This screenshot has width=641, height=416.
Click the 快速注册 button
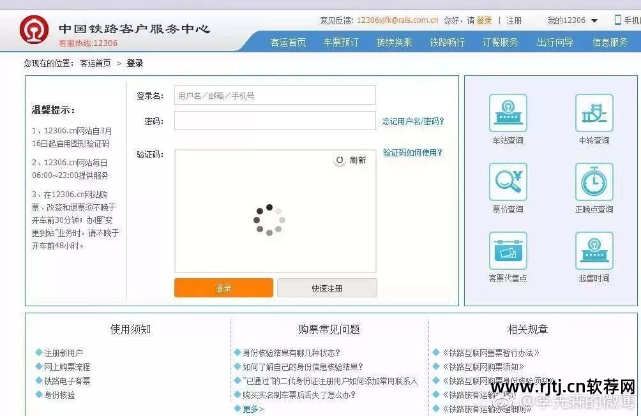(x=327, y=288)
